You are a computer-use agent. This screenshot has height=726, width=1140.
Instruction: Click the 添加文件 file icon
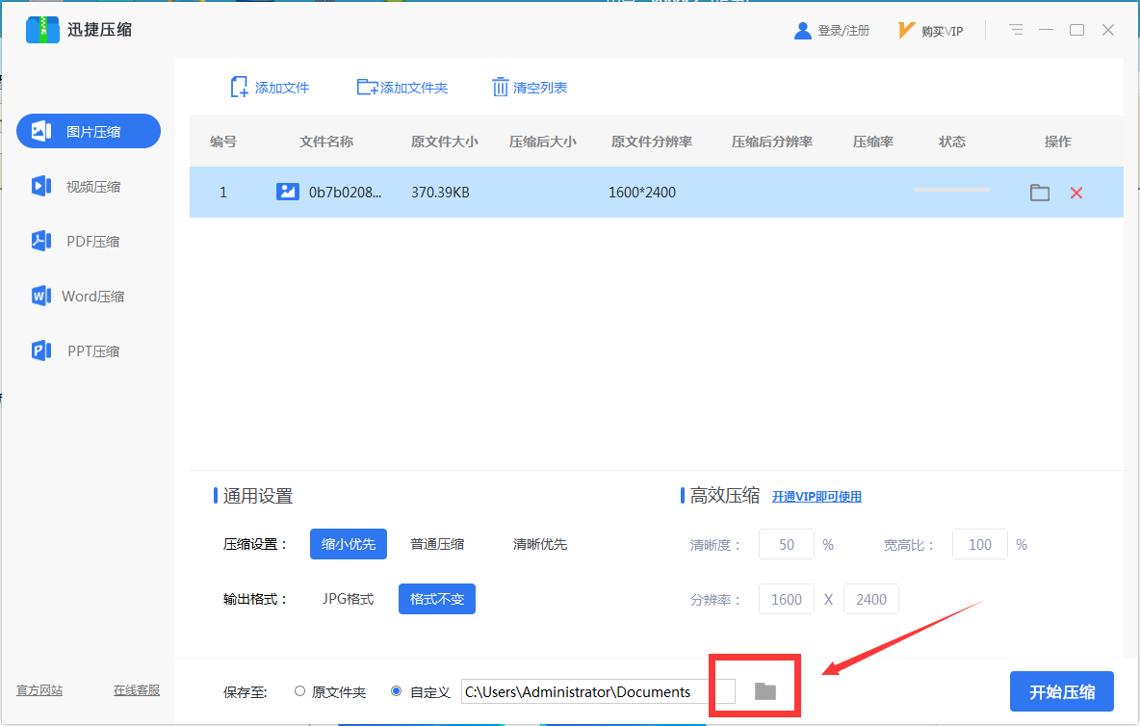tap(239, 88)
